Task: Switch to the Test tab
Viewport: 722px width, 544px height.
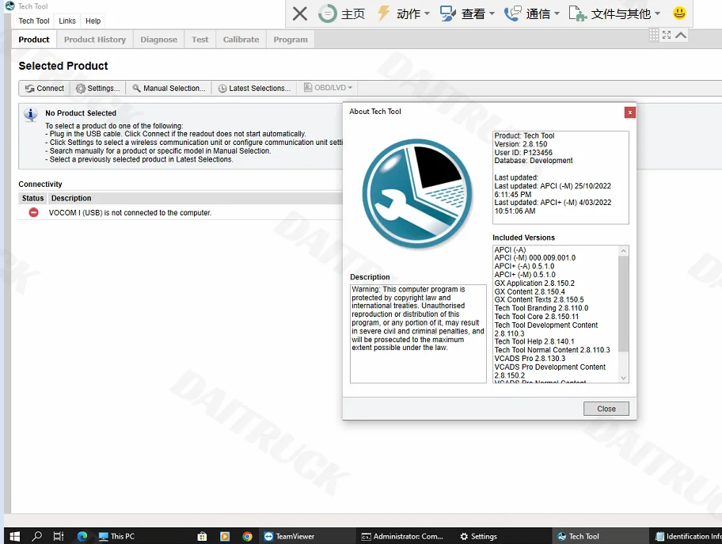Action: coord(199,40)
